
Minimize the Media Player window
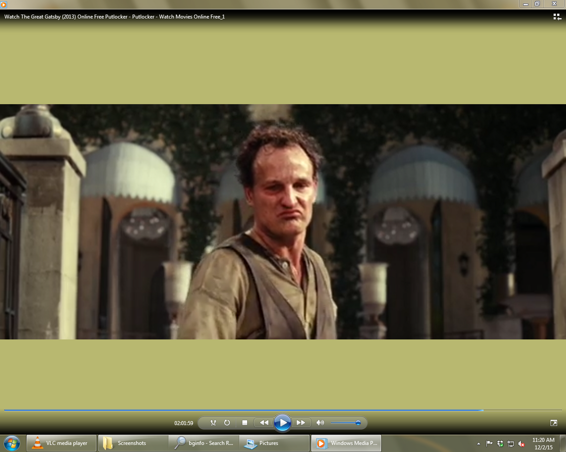[x=525, y=4]
